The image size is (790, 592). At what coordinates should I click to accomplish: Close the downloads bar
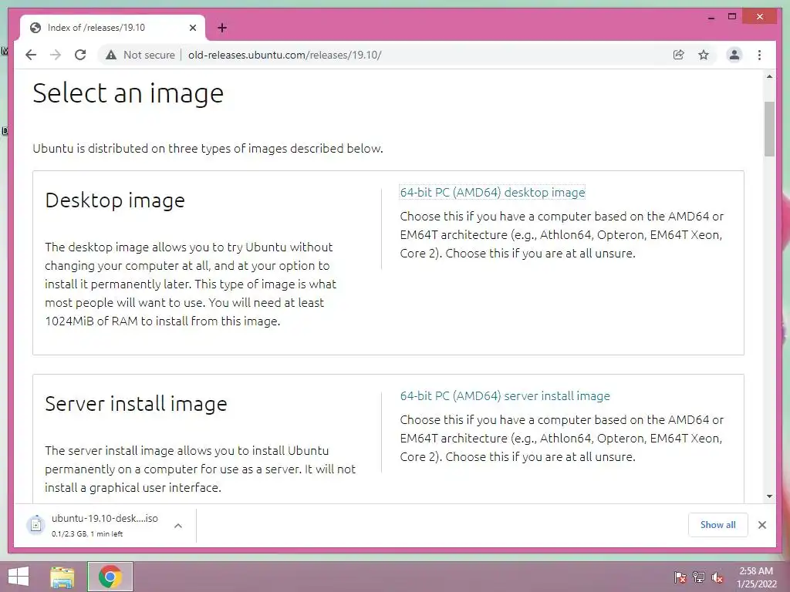click(761, 525)
